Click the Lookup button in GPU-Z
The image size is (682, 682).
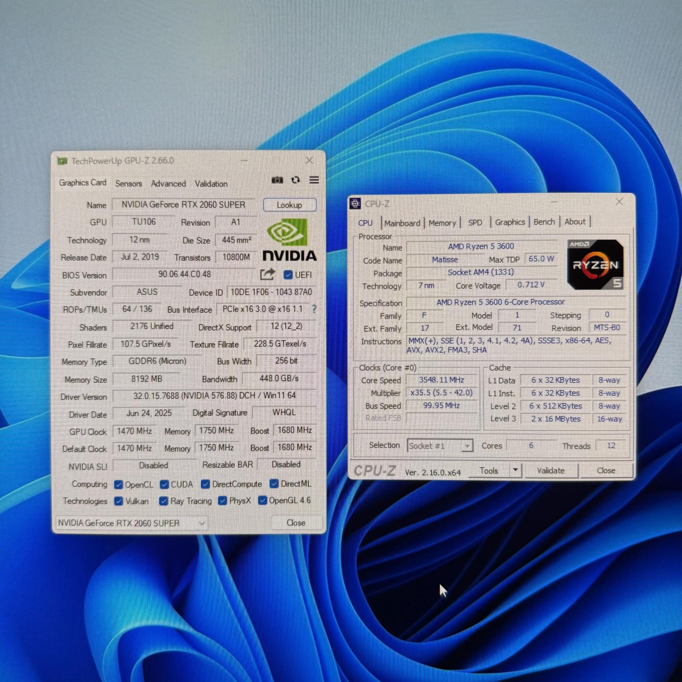point(289,205)
